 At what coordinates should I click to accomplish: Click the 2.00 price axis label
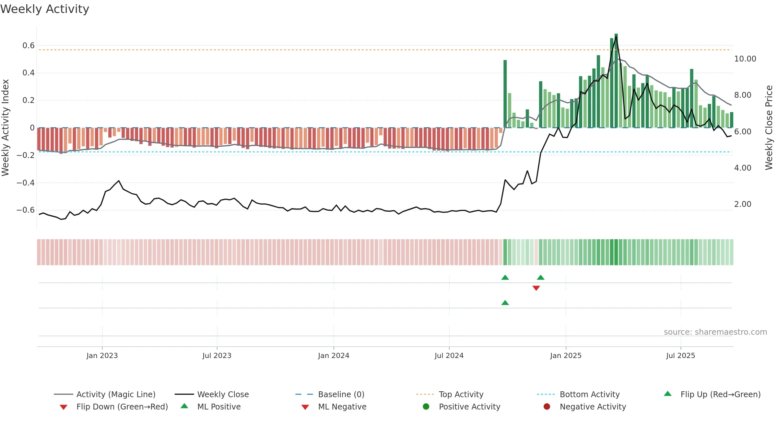pyautogui.click(x=743, y=204)
